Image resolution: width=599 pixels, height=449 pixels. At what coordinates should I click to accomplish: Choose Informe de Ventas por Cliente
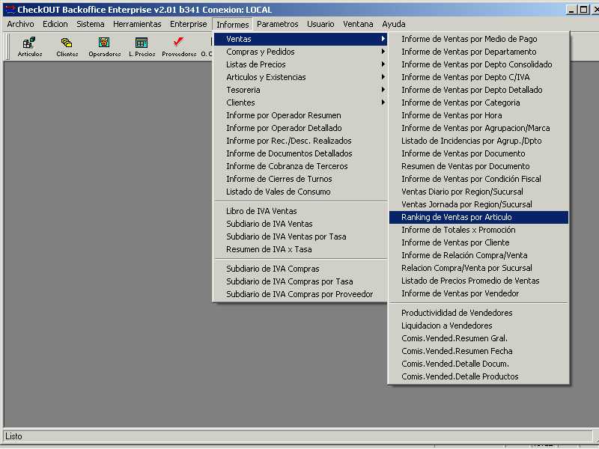coord(478,242)
